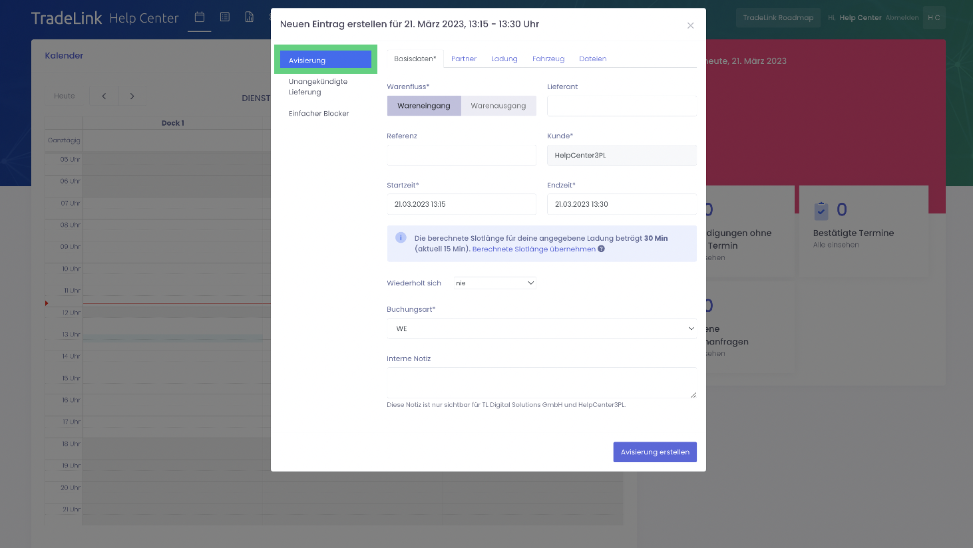Open the calendar view icon in navbar
The height and width of the screenshot is (548, 973).
[199, 17]
